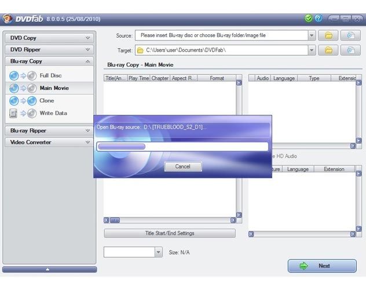Expand the Video Converter section
This screenshot has height=290, width=366.
(49, 142)
